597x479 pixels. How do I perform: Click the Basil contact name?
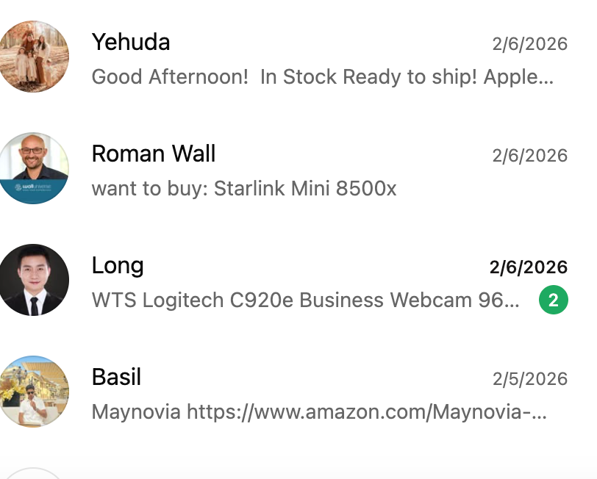point(116,377)
